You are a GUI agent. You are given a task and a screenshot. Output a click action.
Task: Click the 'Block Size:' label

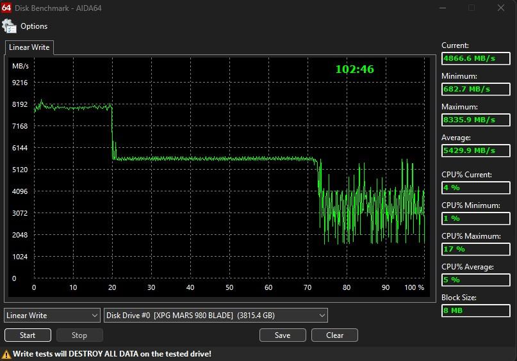[x=459, y=298]
